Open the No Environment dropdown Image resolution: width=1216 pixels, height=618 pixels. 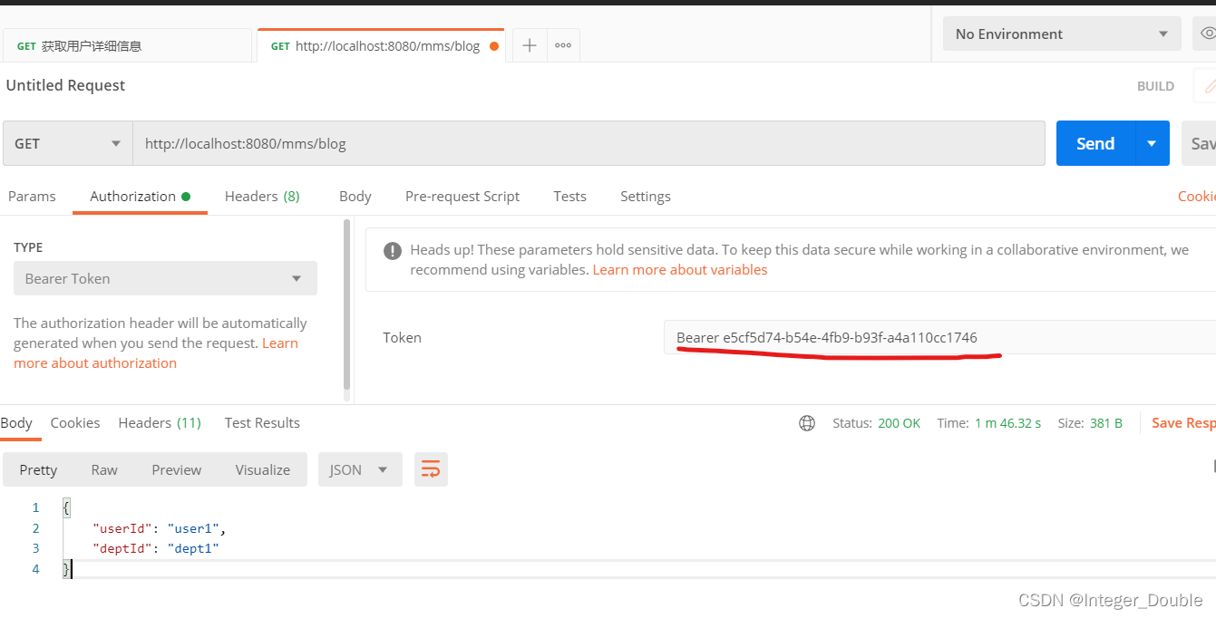coord(1061,34)
